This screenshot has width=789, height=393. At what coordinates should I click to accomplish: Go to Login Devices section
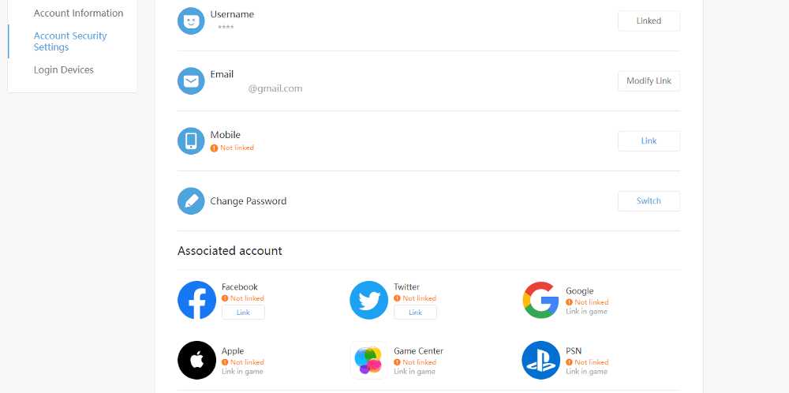click(64, 70)
